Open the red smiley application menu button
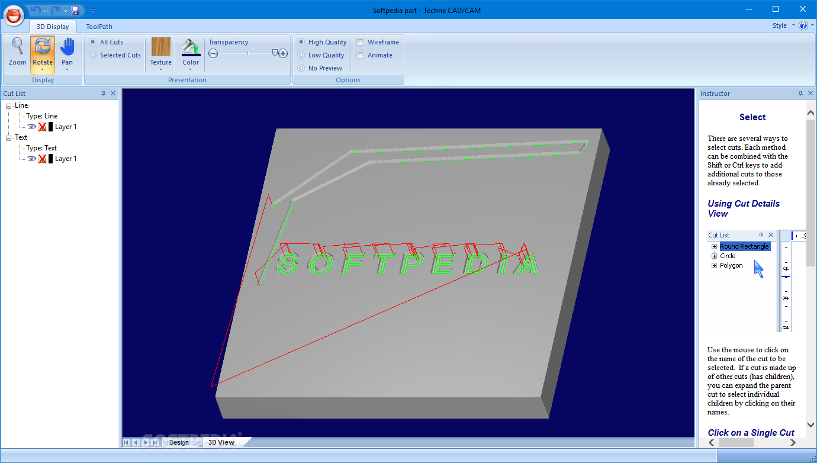The height and width of the screenshot is (463, 817). (14, 15)
